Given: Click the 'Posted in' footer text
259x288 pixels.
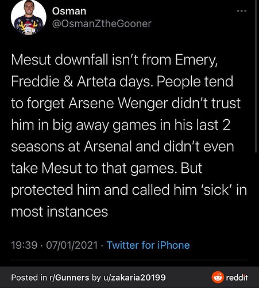Looking at the screenshot, I should (x=29, y=278).
